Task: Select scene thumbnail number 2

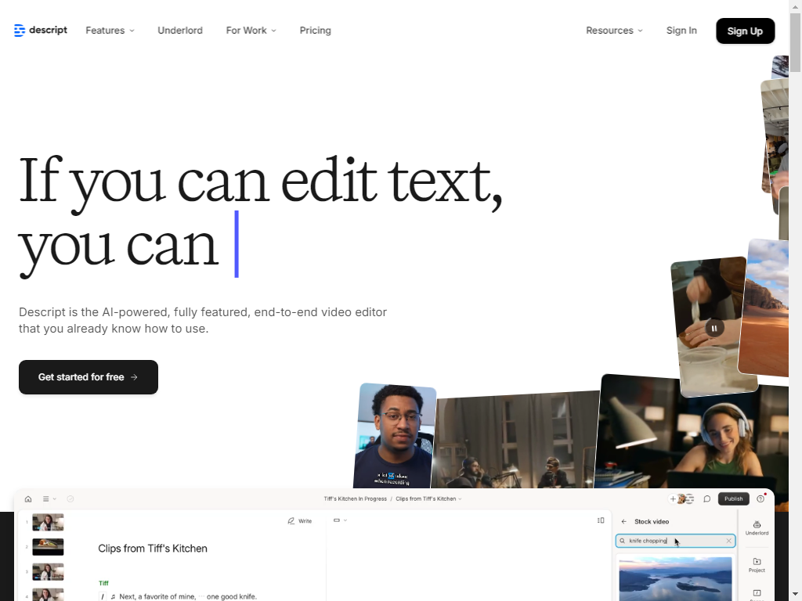Action: (48, 547)
